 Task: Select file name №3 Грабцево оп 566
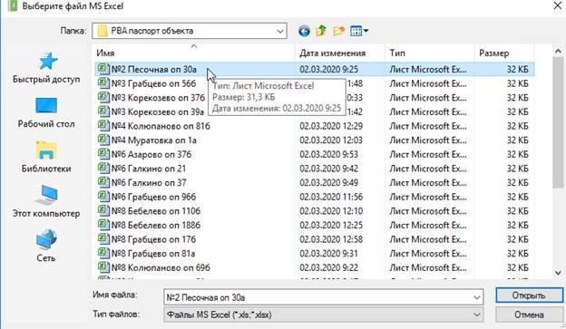tap(154, 83)
